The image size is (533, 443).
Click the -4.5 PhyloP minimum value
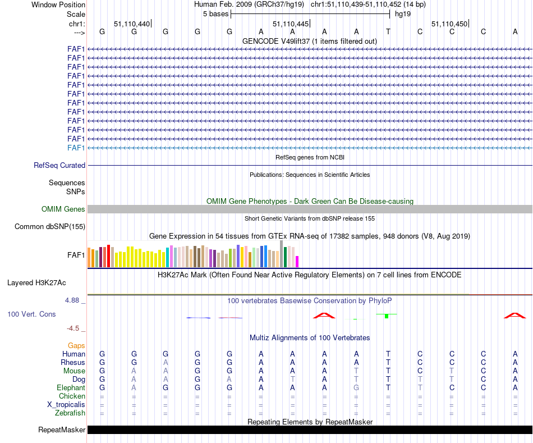(x=73, y=328)
